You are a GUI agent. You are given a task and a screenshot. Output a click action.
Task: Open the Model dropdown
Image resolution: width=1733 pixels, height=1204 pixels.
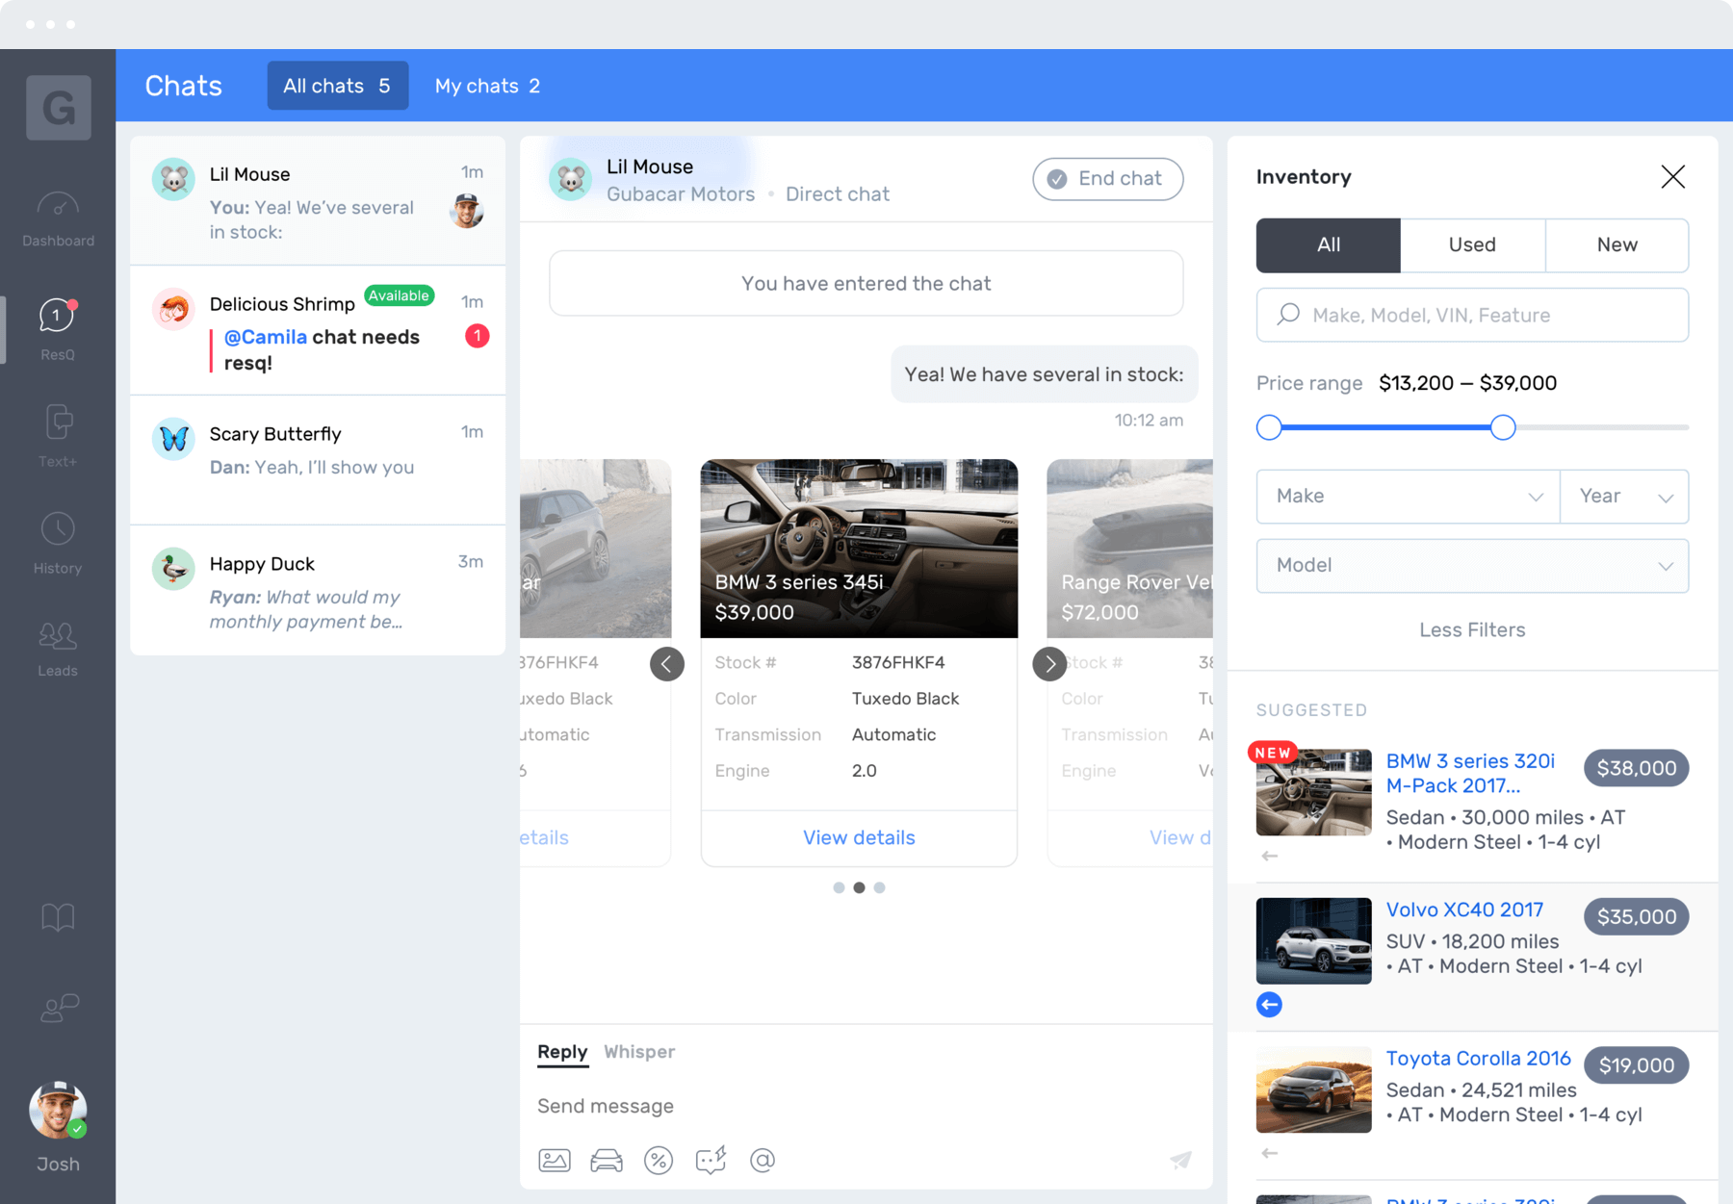pyautogui.click(x=1472, y=565)
